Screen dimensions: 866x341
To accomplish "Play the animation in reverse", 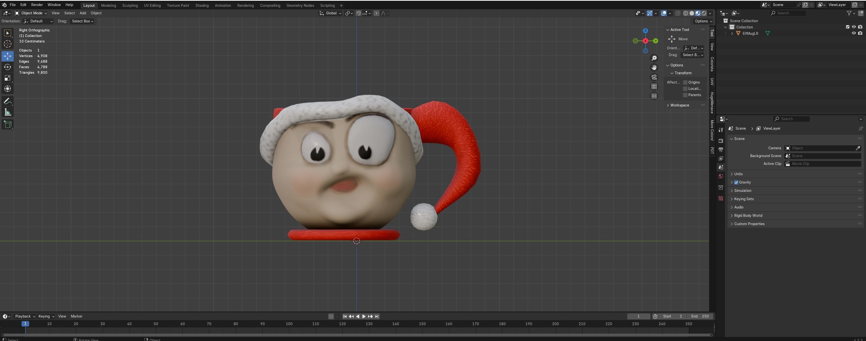I will pyautogui.click(x=357, y=316).
